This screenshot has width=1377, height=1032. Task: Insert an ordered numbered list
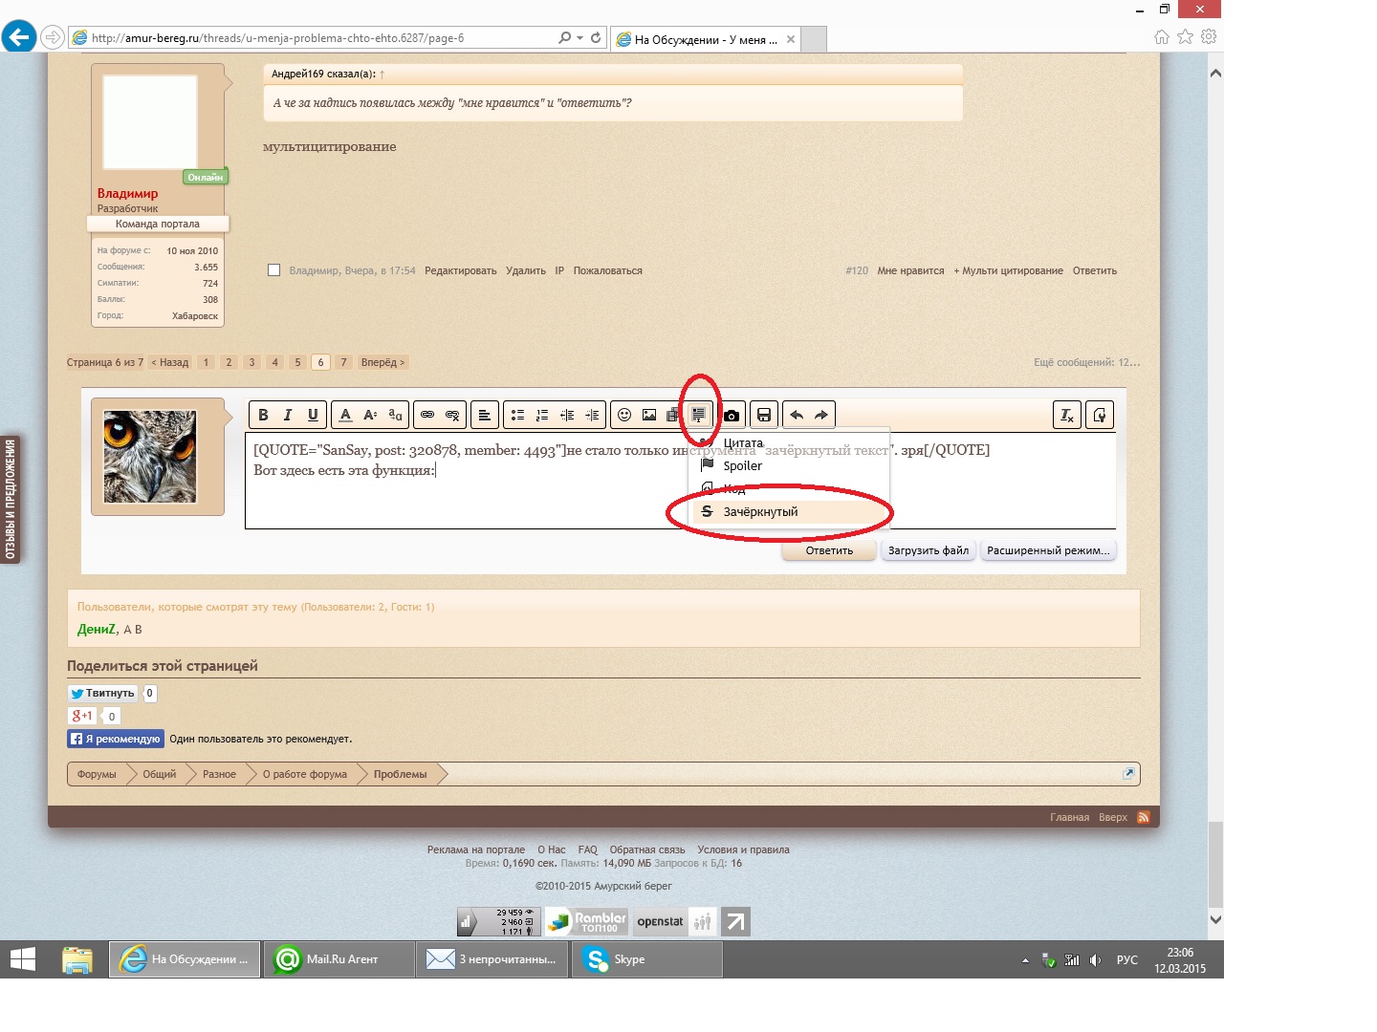pos(542,415)
